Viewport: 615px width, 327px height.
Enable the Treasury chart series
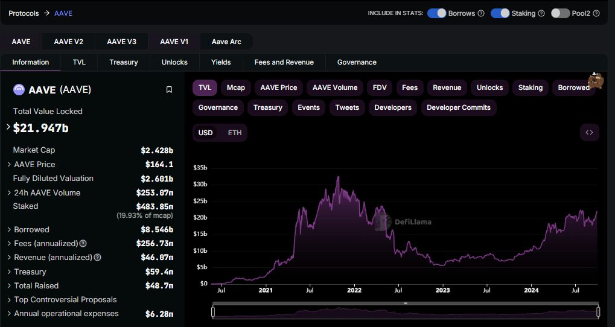coord(268,108)
